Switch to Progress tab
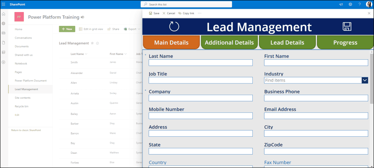This screenshot has height=168, width=374. 345,42
